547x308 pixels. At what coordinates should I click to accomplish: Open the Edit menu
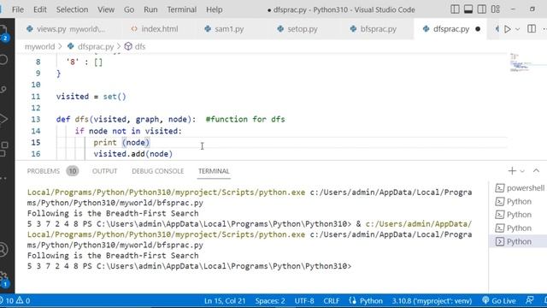[x=40, y=9]
